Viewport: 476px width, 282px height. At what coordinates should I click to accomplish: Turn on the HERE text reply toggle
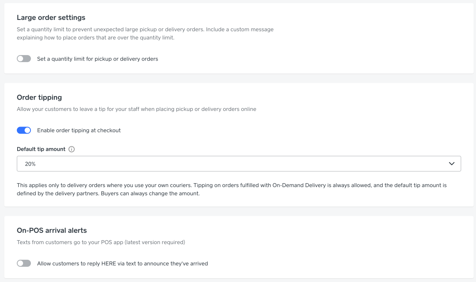pos(24,263)
